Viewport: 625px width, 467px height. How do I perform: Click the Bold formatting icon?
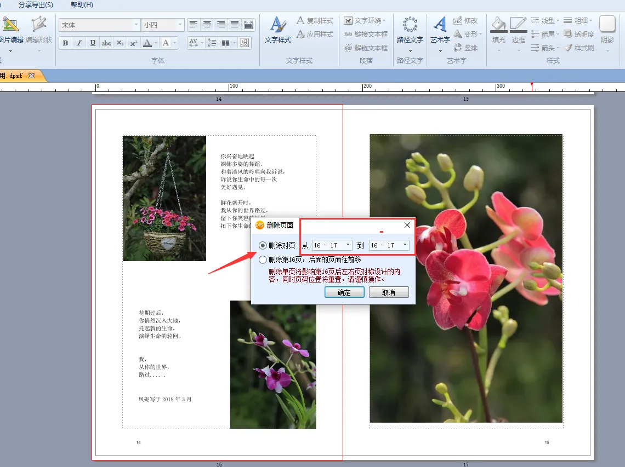point(66,43)
